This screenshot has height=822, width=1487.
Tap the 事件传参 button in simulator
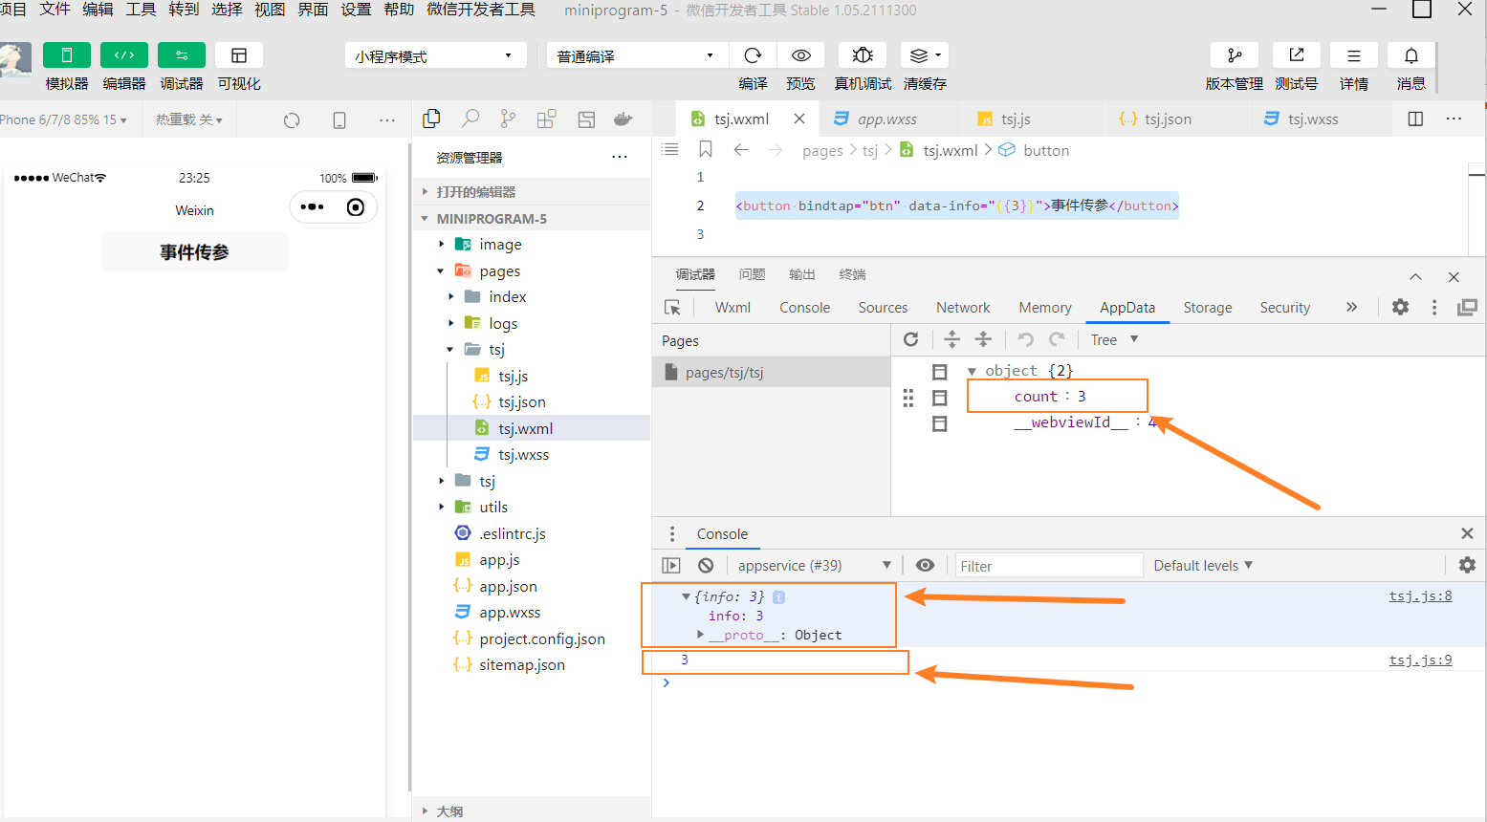(x=194, y=252)
